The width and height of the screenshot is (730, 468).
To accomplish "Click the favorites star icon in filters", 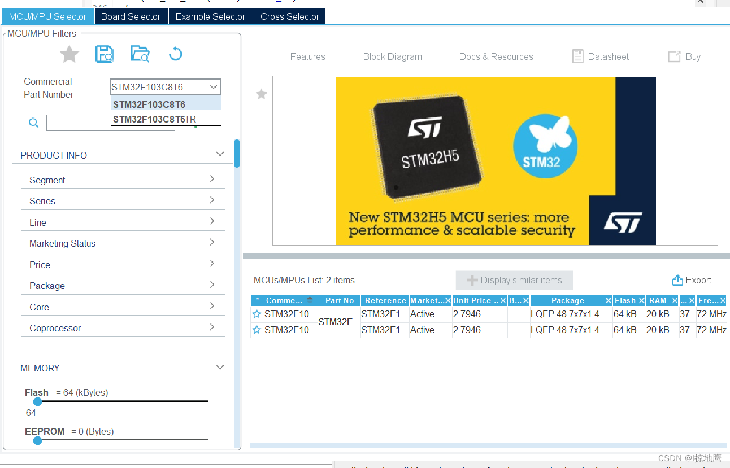I will coord(69,54).
